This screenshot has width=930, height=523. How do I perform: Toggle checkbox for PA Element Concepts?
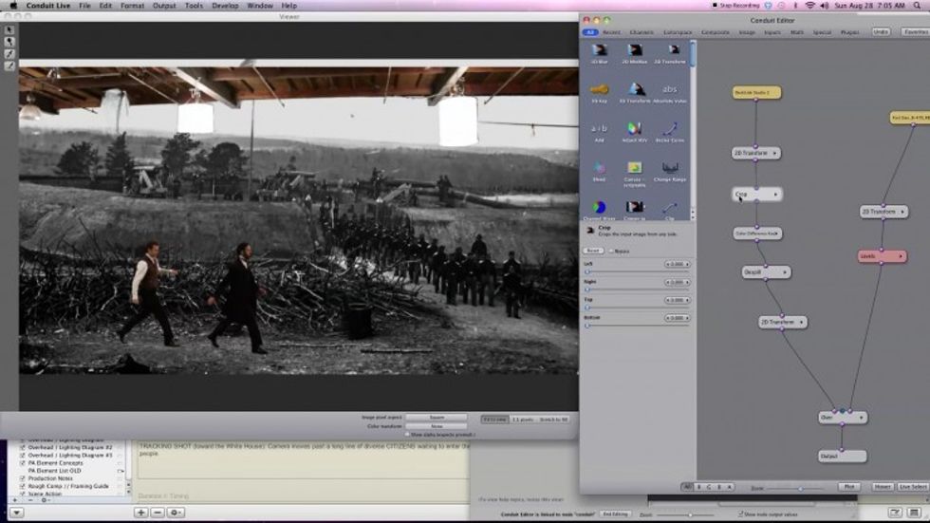coord(23,463)
